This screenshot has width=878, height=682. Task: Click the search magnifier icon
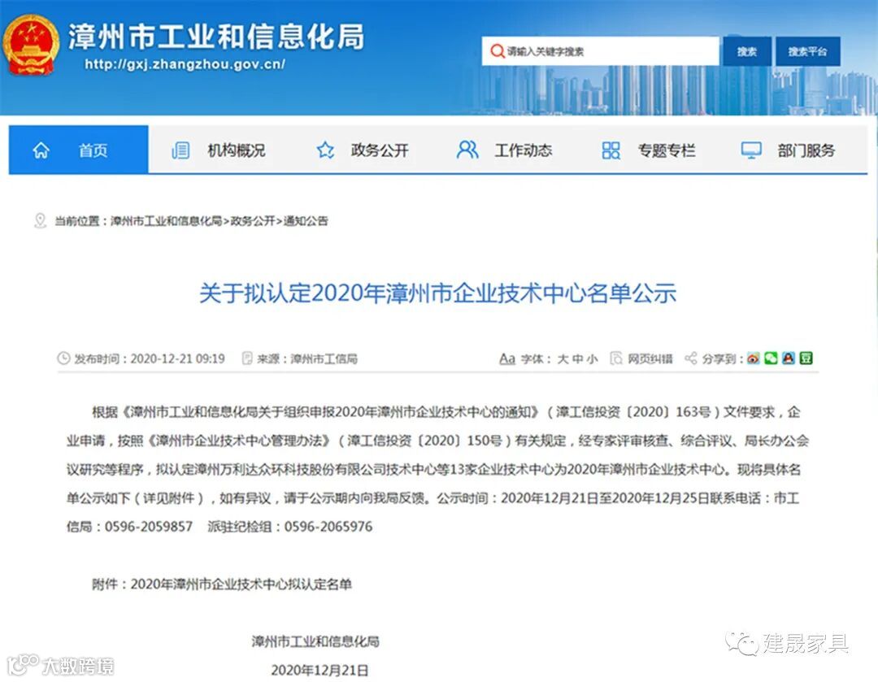click(x=497, y=51)
